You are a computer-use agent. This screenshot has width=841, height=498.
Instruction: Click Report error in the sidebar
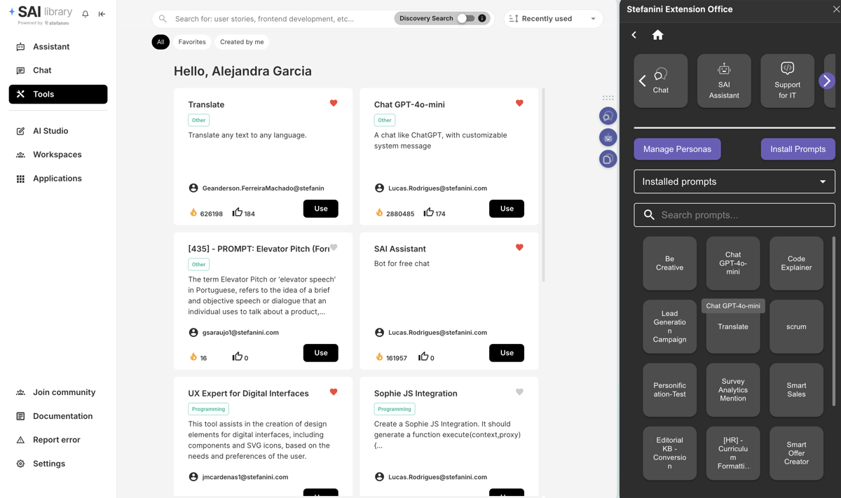(x=58, y=440)
